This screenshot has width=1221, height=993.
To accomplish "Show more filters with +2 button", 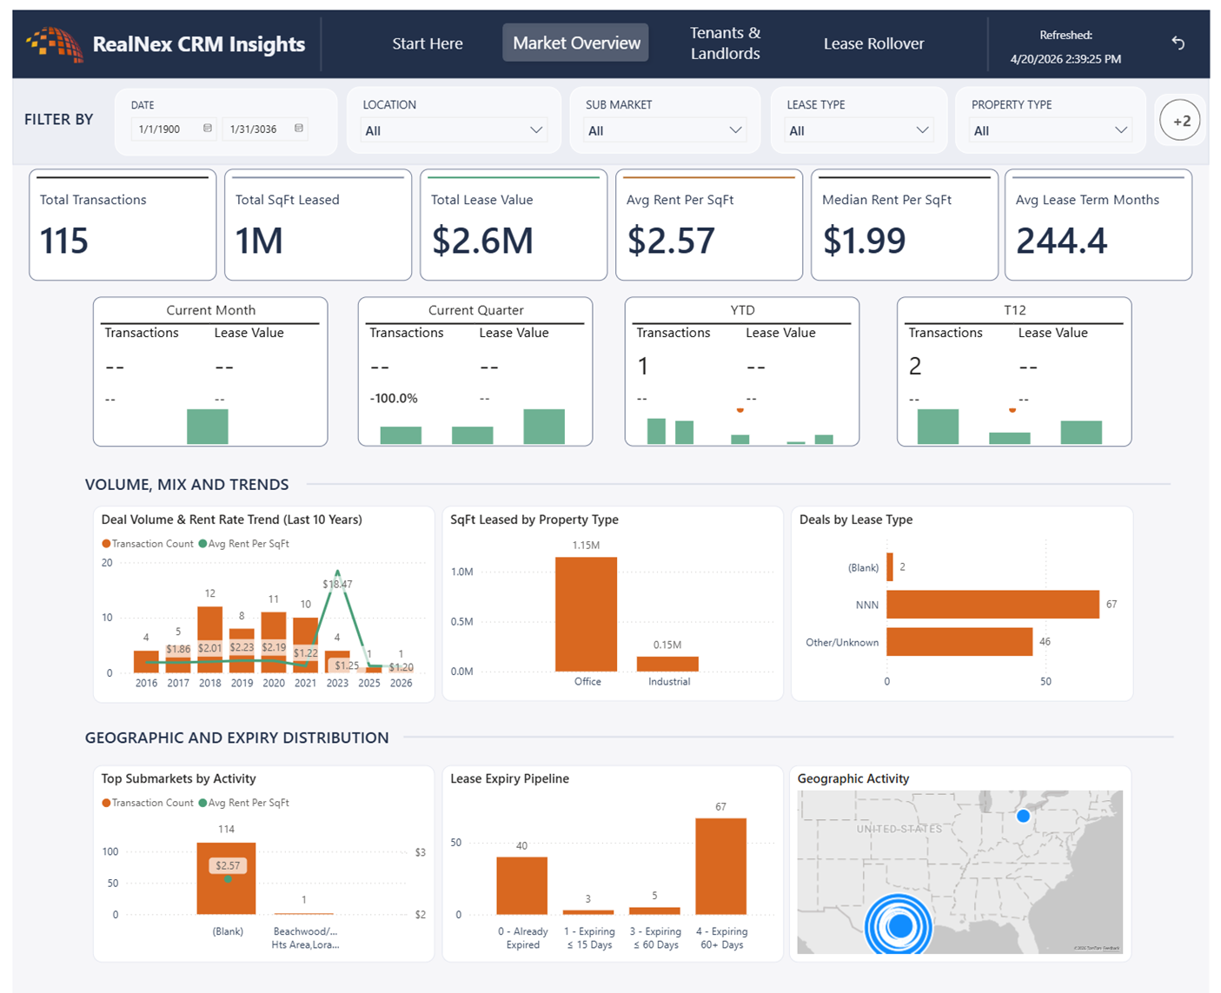I will tap(1180, 121).
